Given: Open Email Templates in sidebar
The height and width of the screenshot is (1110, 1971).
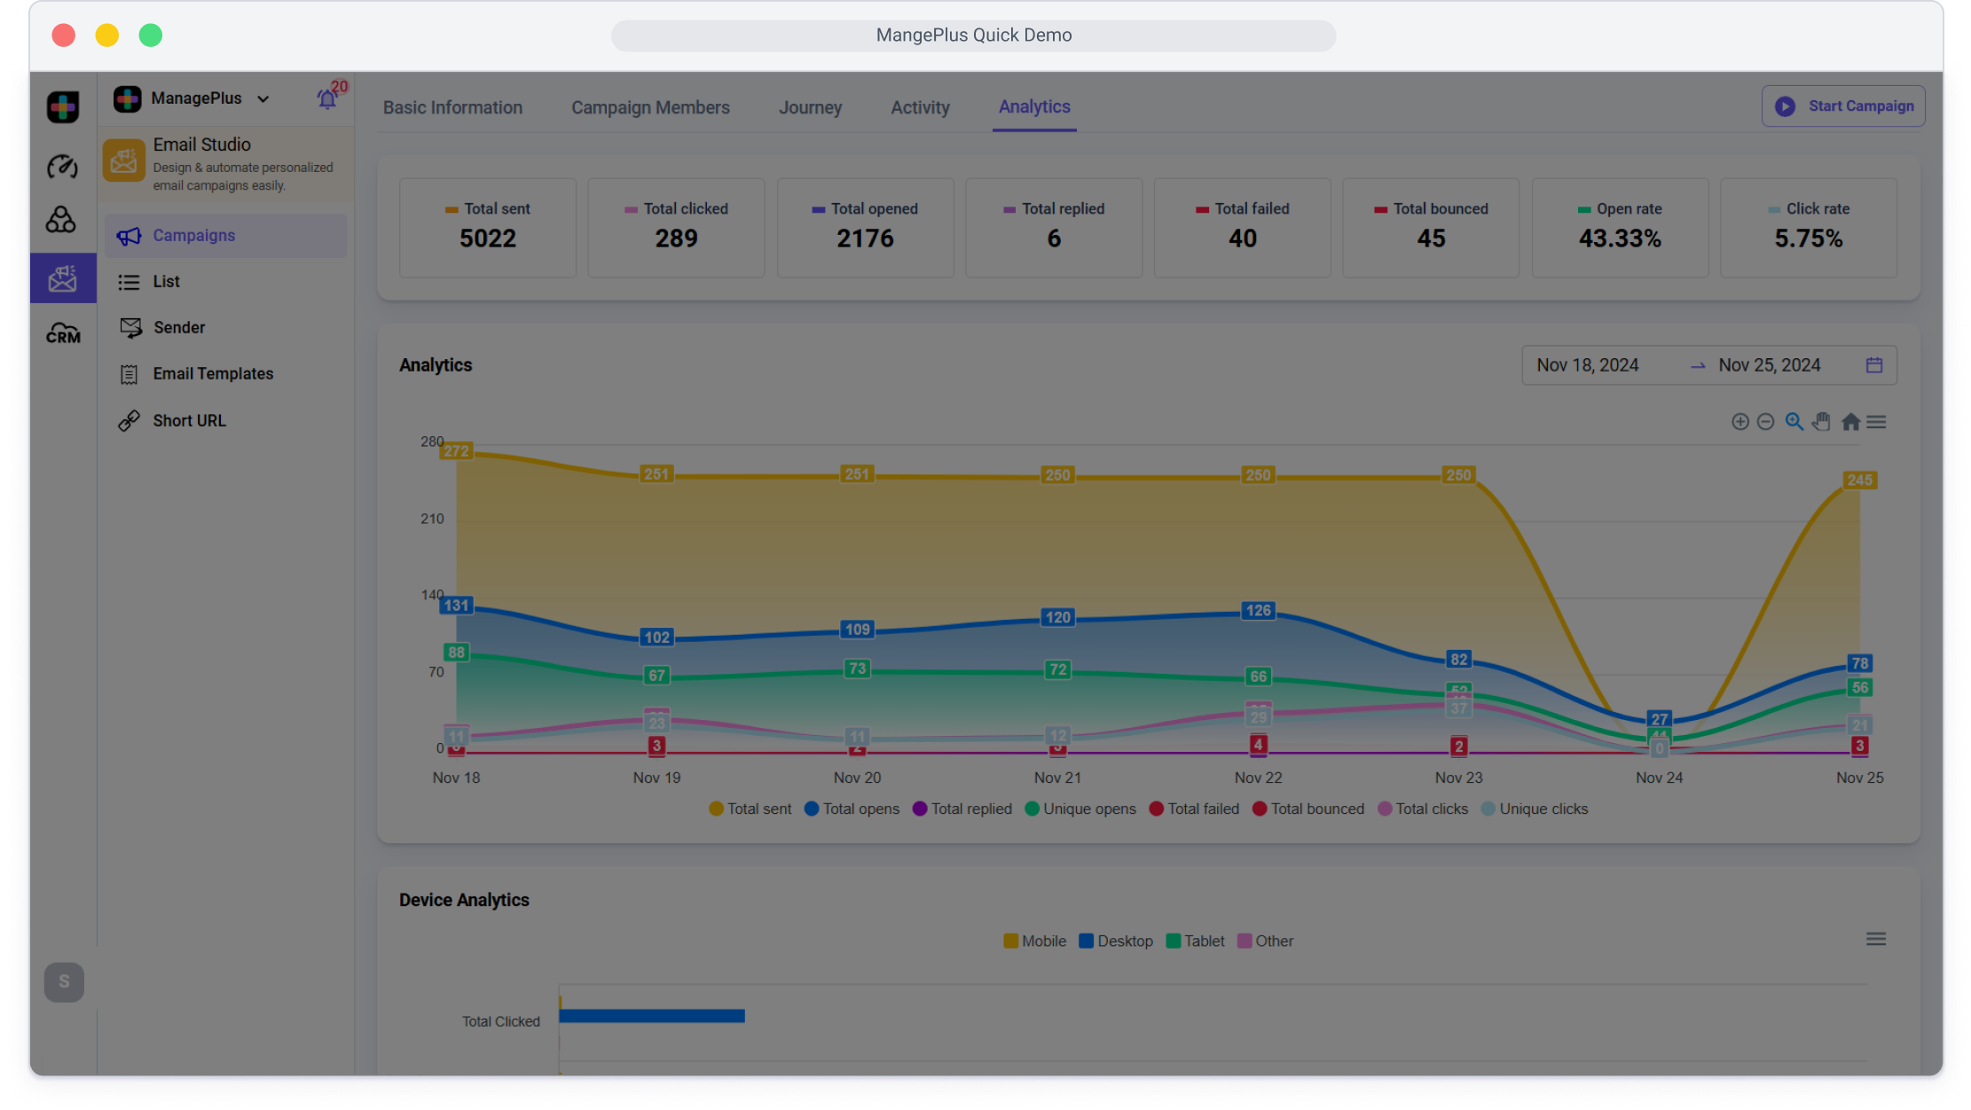Looking at the screenshot, I should click(213, 373).
